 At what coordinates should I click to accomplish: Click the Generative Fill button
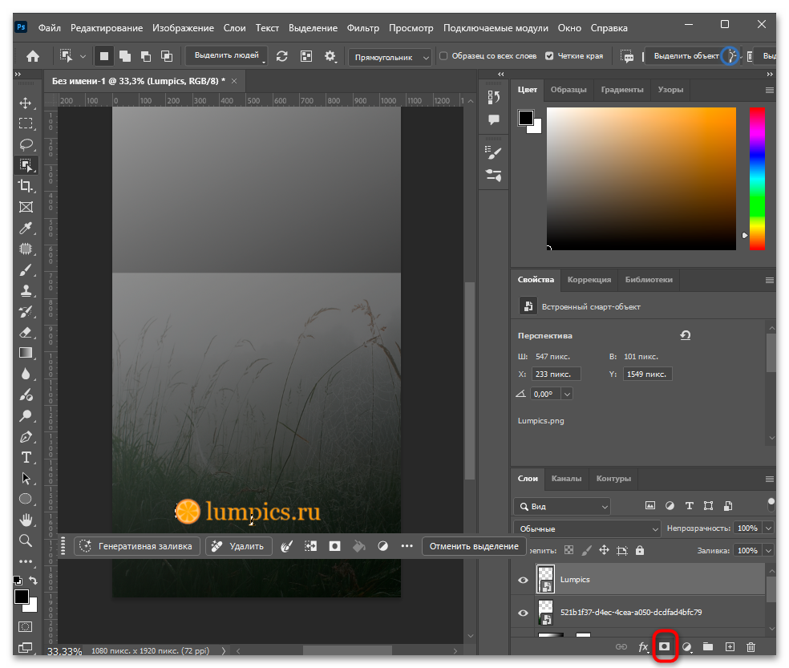pos(137,546)
